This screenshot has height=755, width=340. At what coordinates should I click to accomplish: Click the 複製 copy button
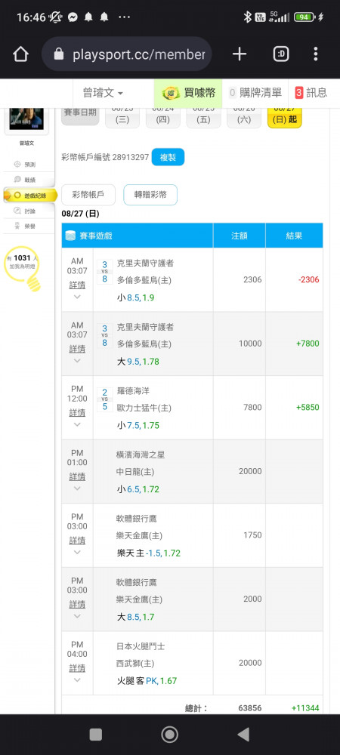168,157
